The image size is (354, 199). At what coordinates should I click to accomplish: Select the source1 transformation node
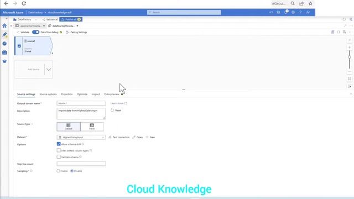click(x=34, y=46)
